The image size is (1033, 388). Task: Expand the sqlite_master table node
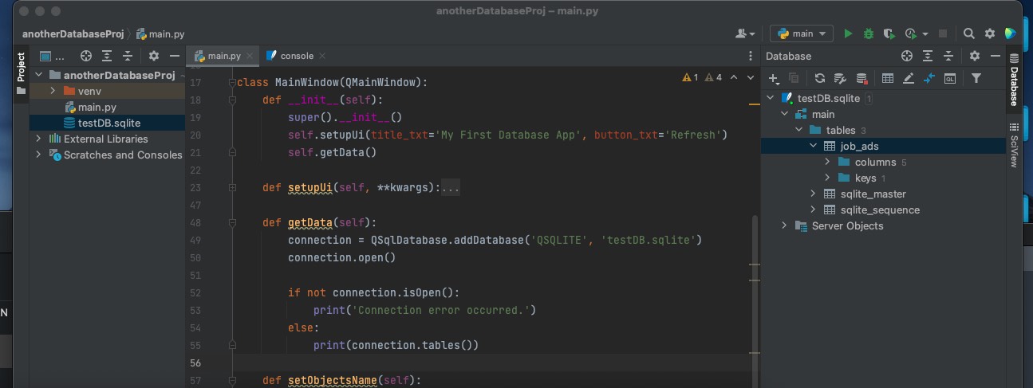813,194
